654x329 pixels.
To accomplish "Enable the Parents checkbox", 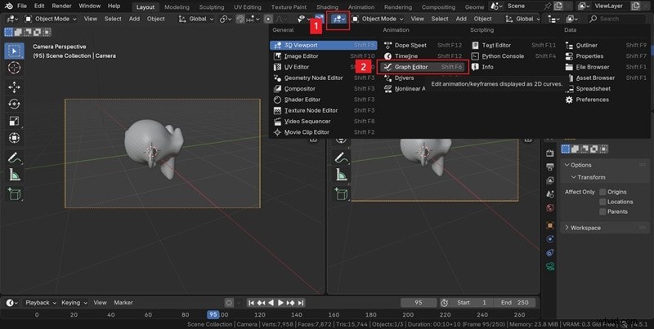I will (602, 211).
